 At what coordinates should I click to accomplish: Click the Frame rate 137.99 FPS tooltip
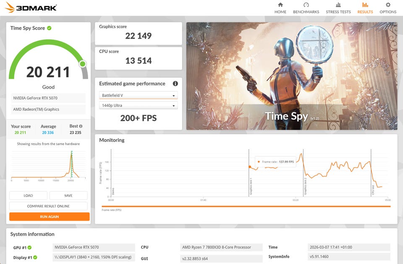pyautogui.click(x=275, y=162)
